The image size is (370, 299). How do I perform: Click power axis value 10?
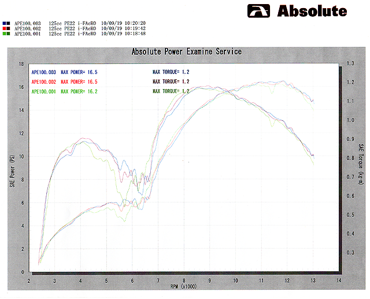[21, 157]
